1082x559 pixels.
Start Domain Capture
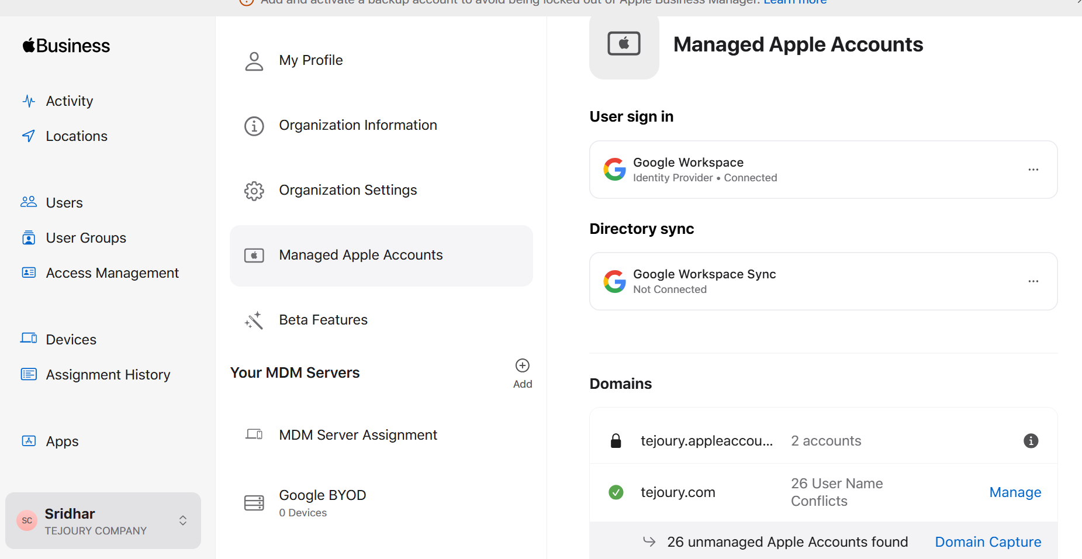[x=988, y=542]
